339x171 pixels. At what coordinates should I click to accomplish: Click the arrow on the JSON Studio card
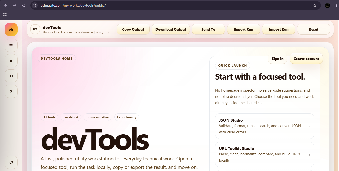pyautogui.click(x=309, y=127)
